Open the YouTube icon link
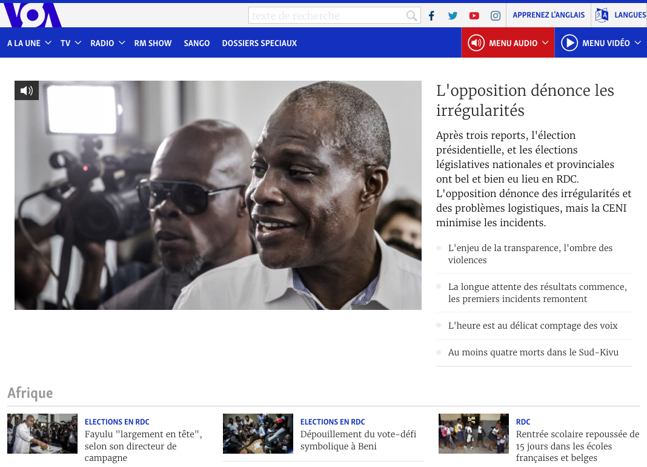647x467 pixels. [474, 16]
